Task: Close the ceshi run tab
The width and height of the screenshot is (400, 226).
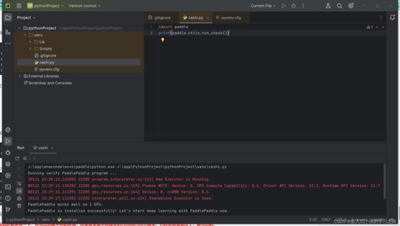Action: click(52, 148)
